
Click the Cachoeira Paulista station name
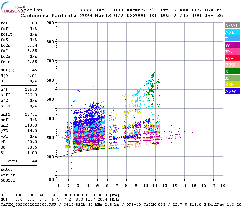pyautogui.click(x=48, y=16)
